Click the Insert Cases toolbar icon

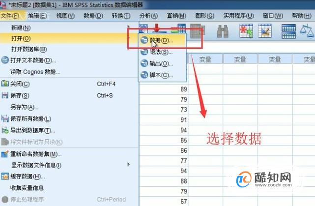[246, 31]
